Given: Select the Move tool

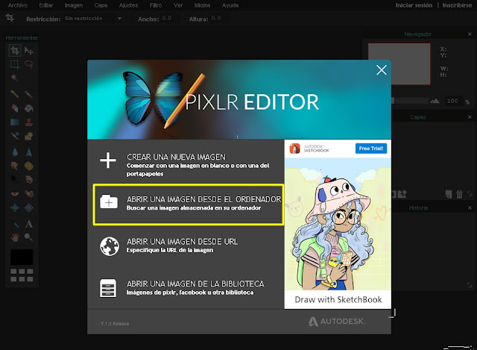Looking at the screenshot, I should 29,50.
